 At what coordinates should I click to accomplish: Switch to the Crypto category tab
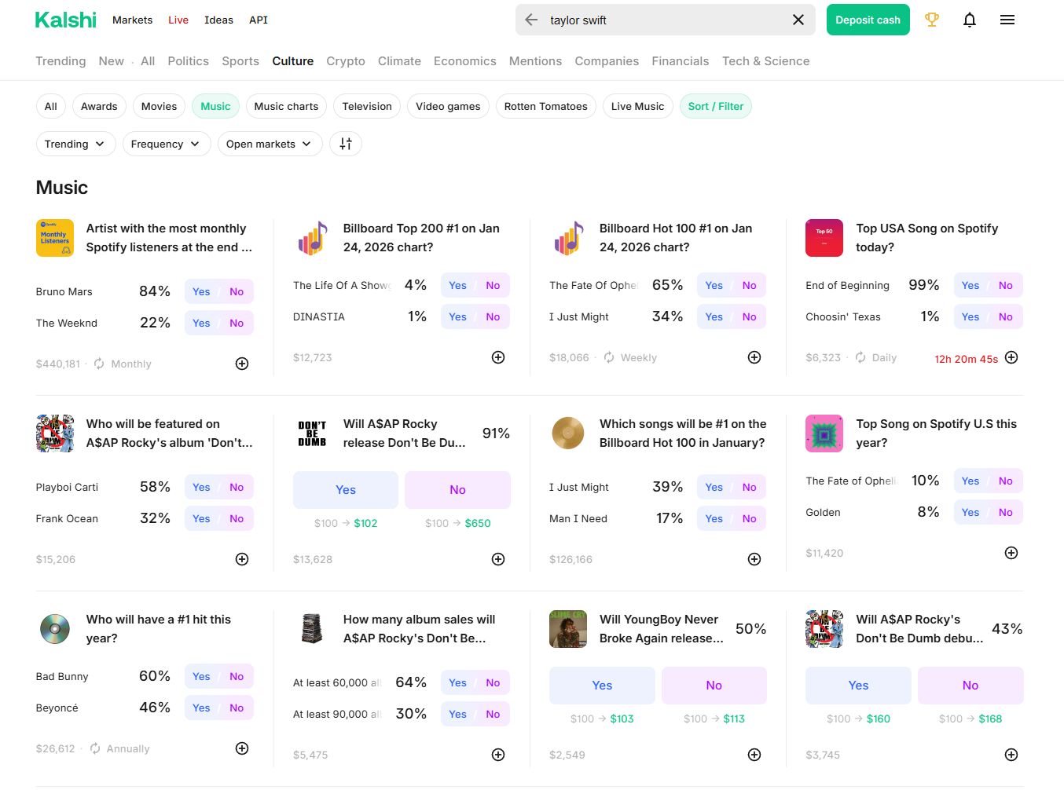[345, 61]
